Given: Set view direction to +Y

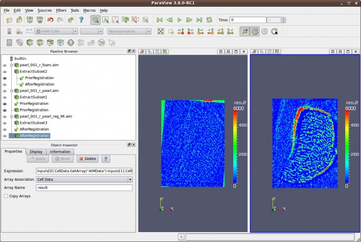Looking at the screenshot, I should 200,31.
